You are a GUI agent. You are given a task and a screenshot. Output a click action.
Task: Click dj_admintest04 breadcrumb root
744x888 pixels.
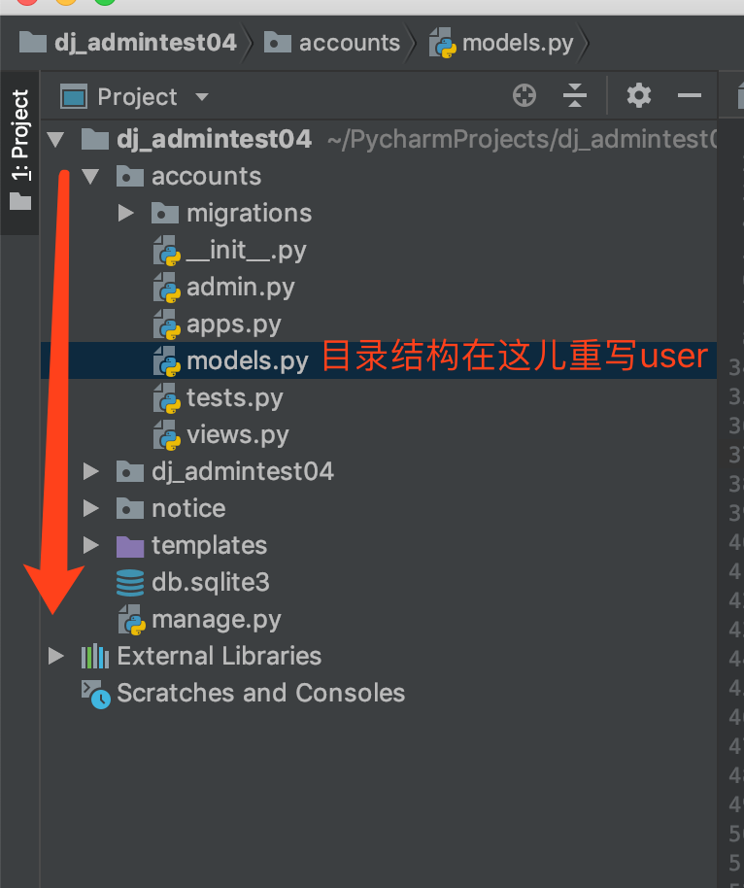(x=128, y=43)
